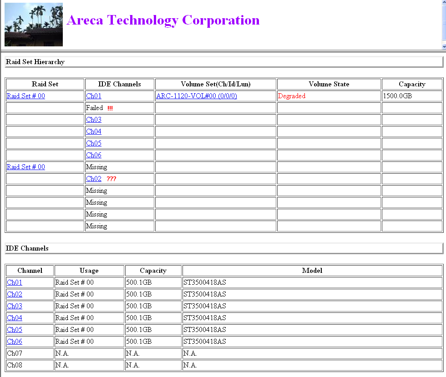Click the red Degraded volume state
The image size is (446, 377).
pos(292,96)
